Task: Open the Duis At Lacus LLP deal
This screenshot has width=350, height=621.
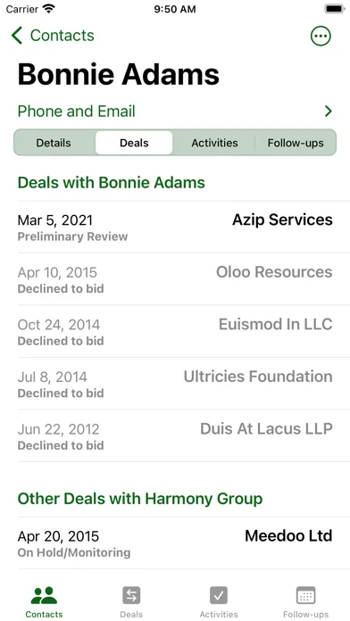Action: pyautogui.click(x=175, y=436)
